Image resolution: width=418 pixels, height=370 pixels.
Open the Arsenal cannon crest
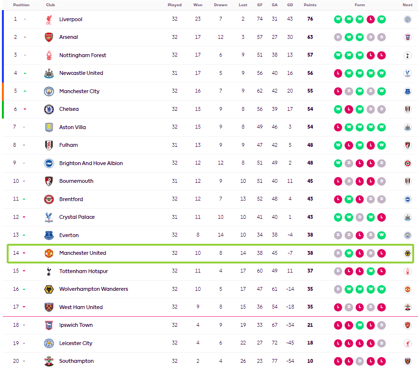click(49, 37)
